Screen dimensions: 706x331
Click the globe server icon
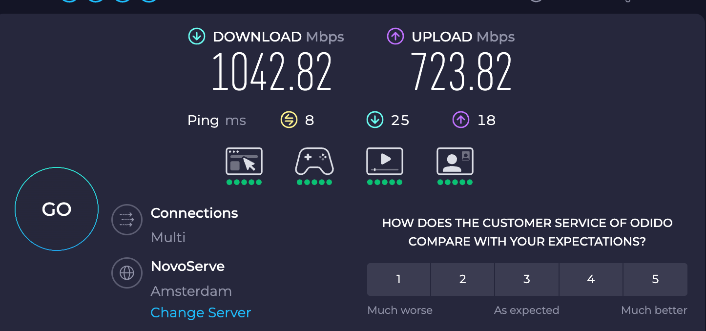pyautogui.click(x=127, y=273)
